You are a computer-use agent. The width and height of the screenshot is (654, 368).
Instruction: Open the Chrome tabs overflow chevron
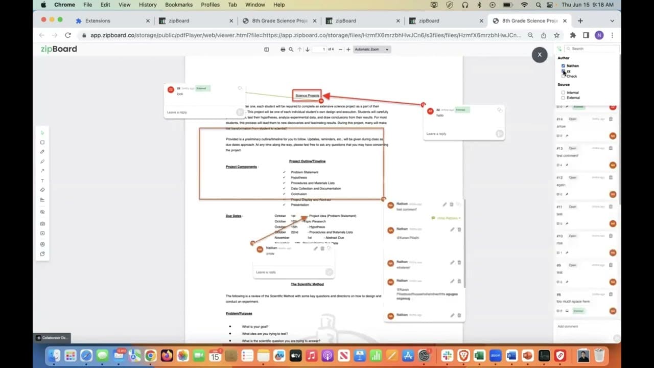[612, 21]
